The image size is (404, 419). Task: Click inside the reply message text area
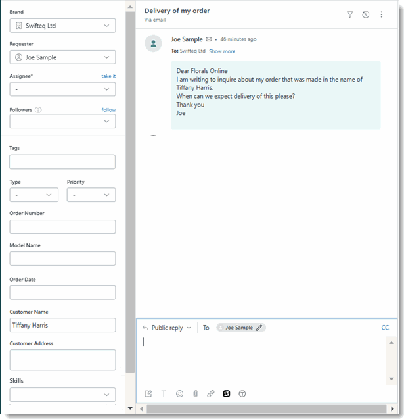[263, 360]
